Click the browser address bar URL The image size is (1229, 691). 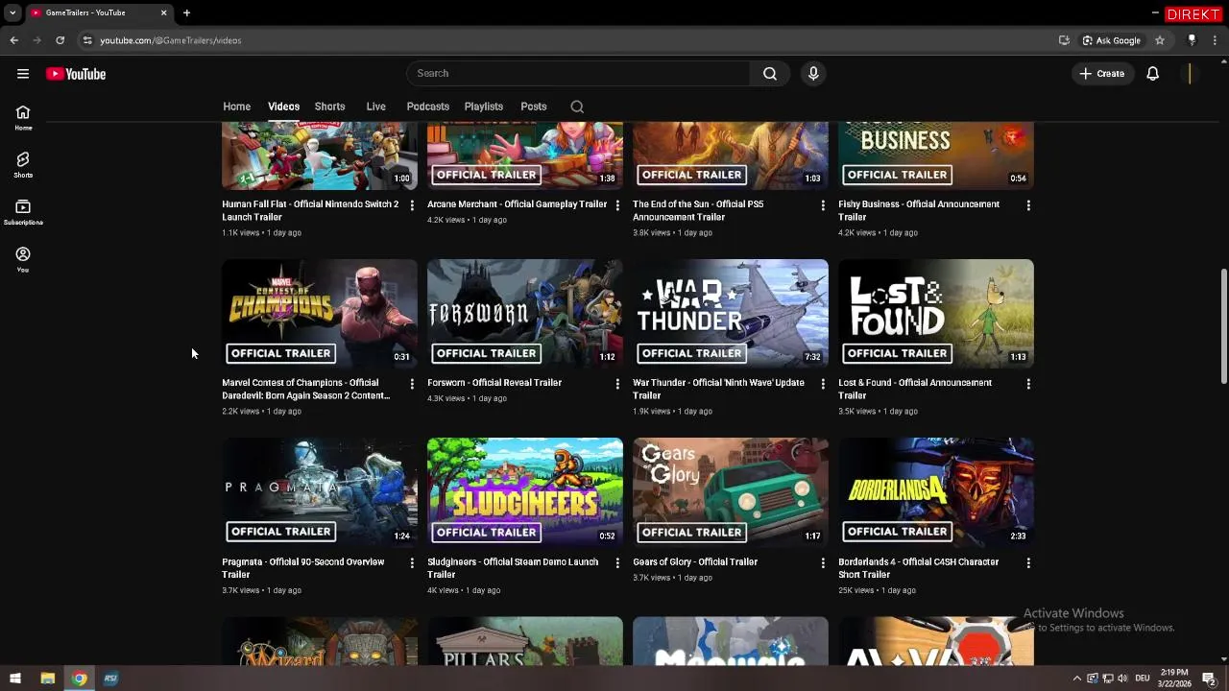[x=171, y=40]
